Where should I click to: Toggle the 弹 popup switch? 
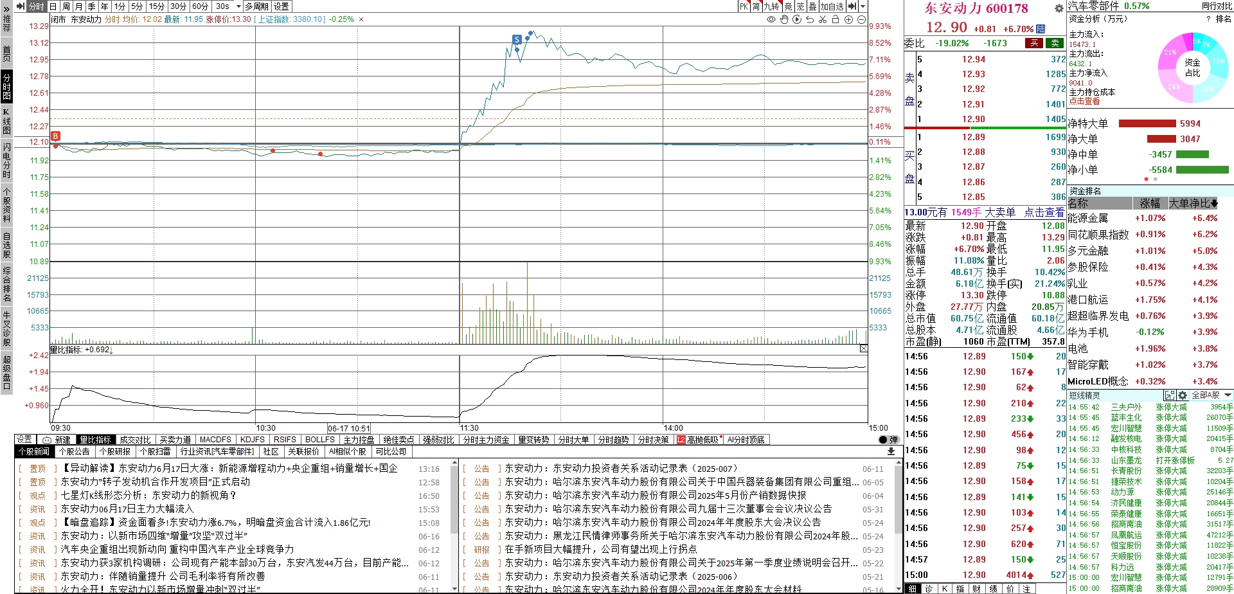[x=889, y=440]
